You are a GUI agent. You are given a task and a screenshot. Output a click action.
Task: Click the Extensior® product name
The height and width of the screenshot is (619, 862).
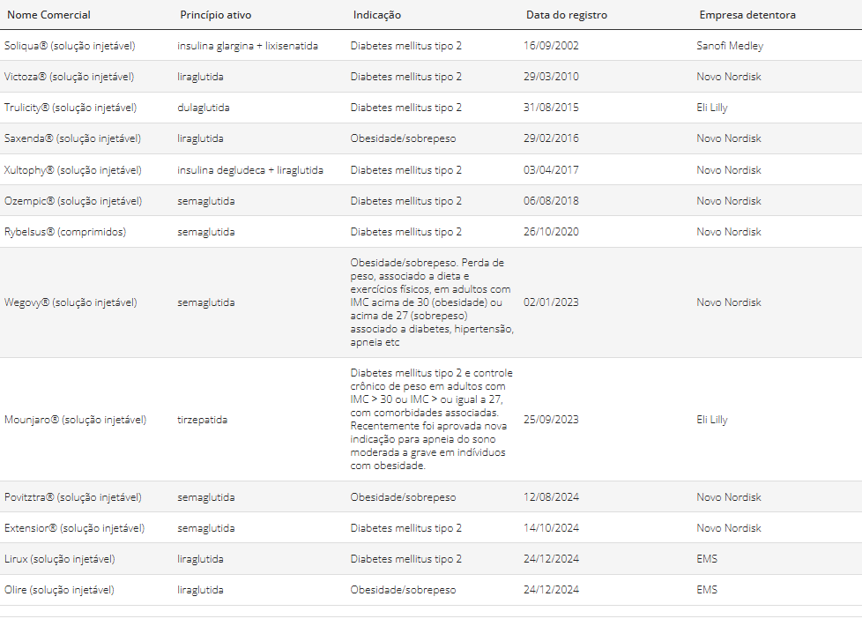tap(74, 528)
